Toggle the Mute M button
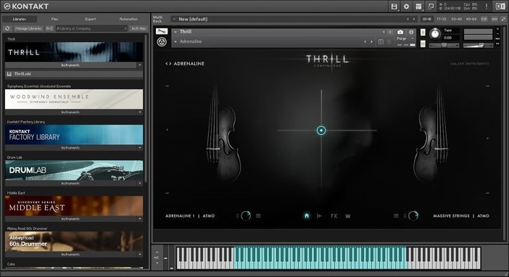This screenshot has height=277, width=509. coord(423,44)
